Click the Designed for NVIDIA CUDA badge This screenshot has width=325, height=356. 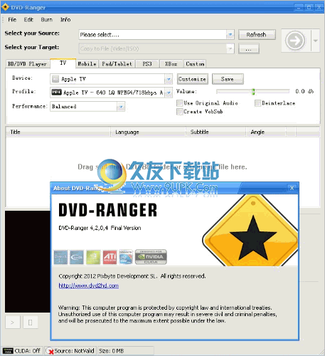(x=151, y=257)
